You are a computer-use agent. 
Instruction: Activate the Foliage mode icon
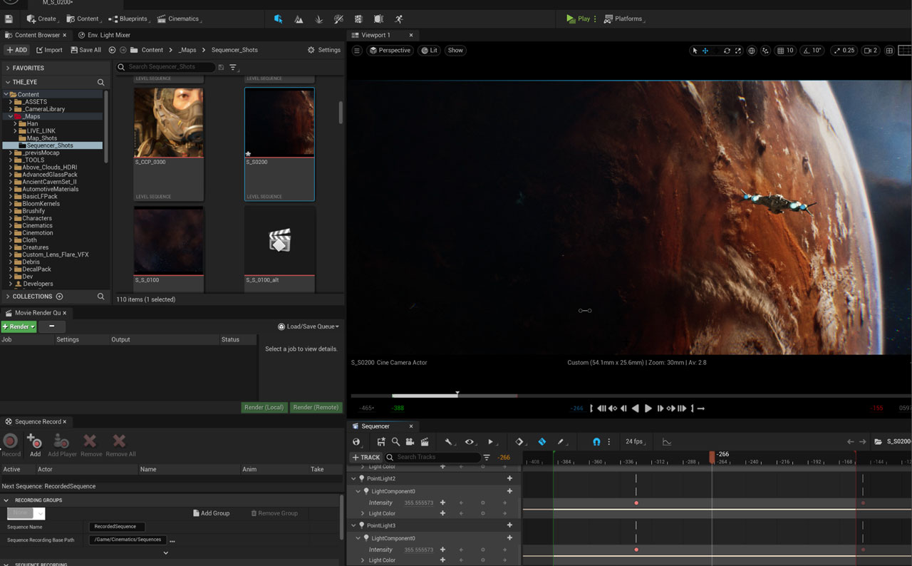(318, 19)
